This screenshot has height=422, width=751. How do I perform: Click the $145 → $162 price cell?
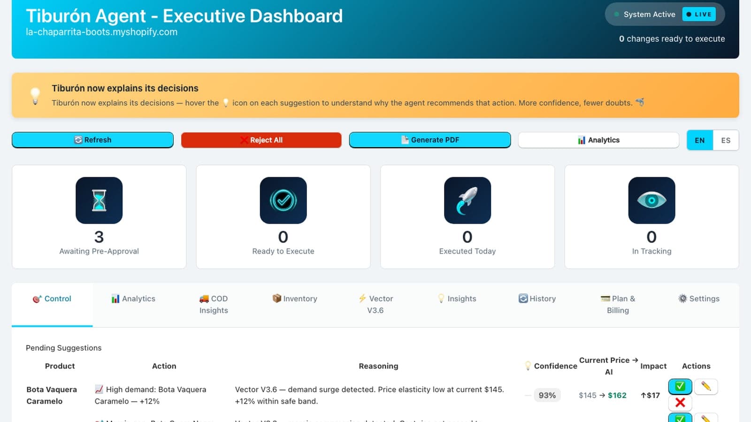pos(603,395)
